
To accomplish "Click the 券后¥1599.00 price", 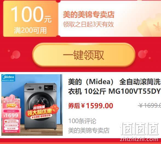I will (91, 106).
